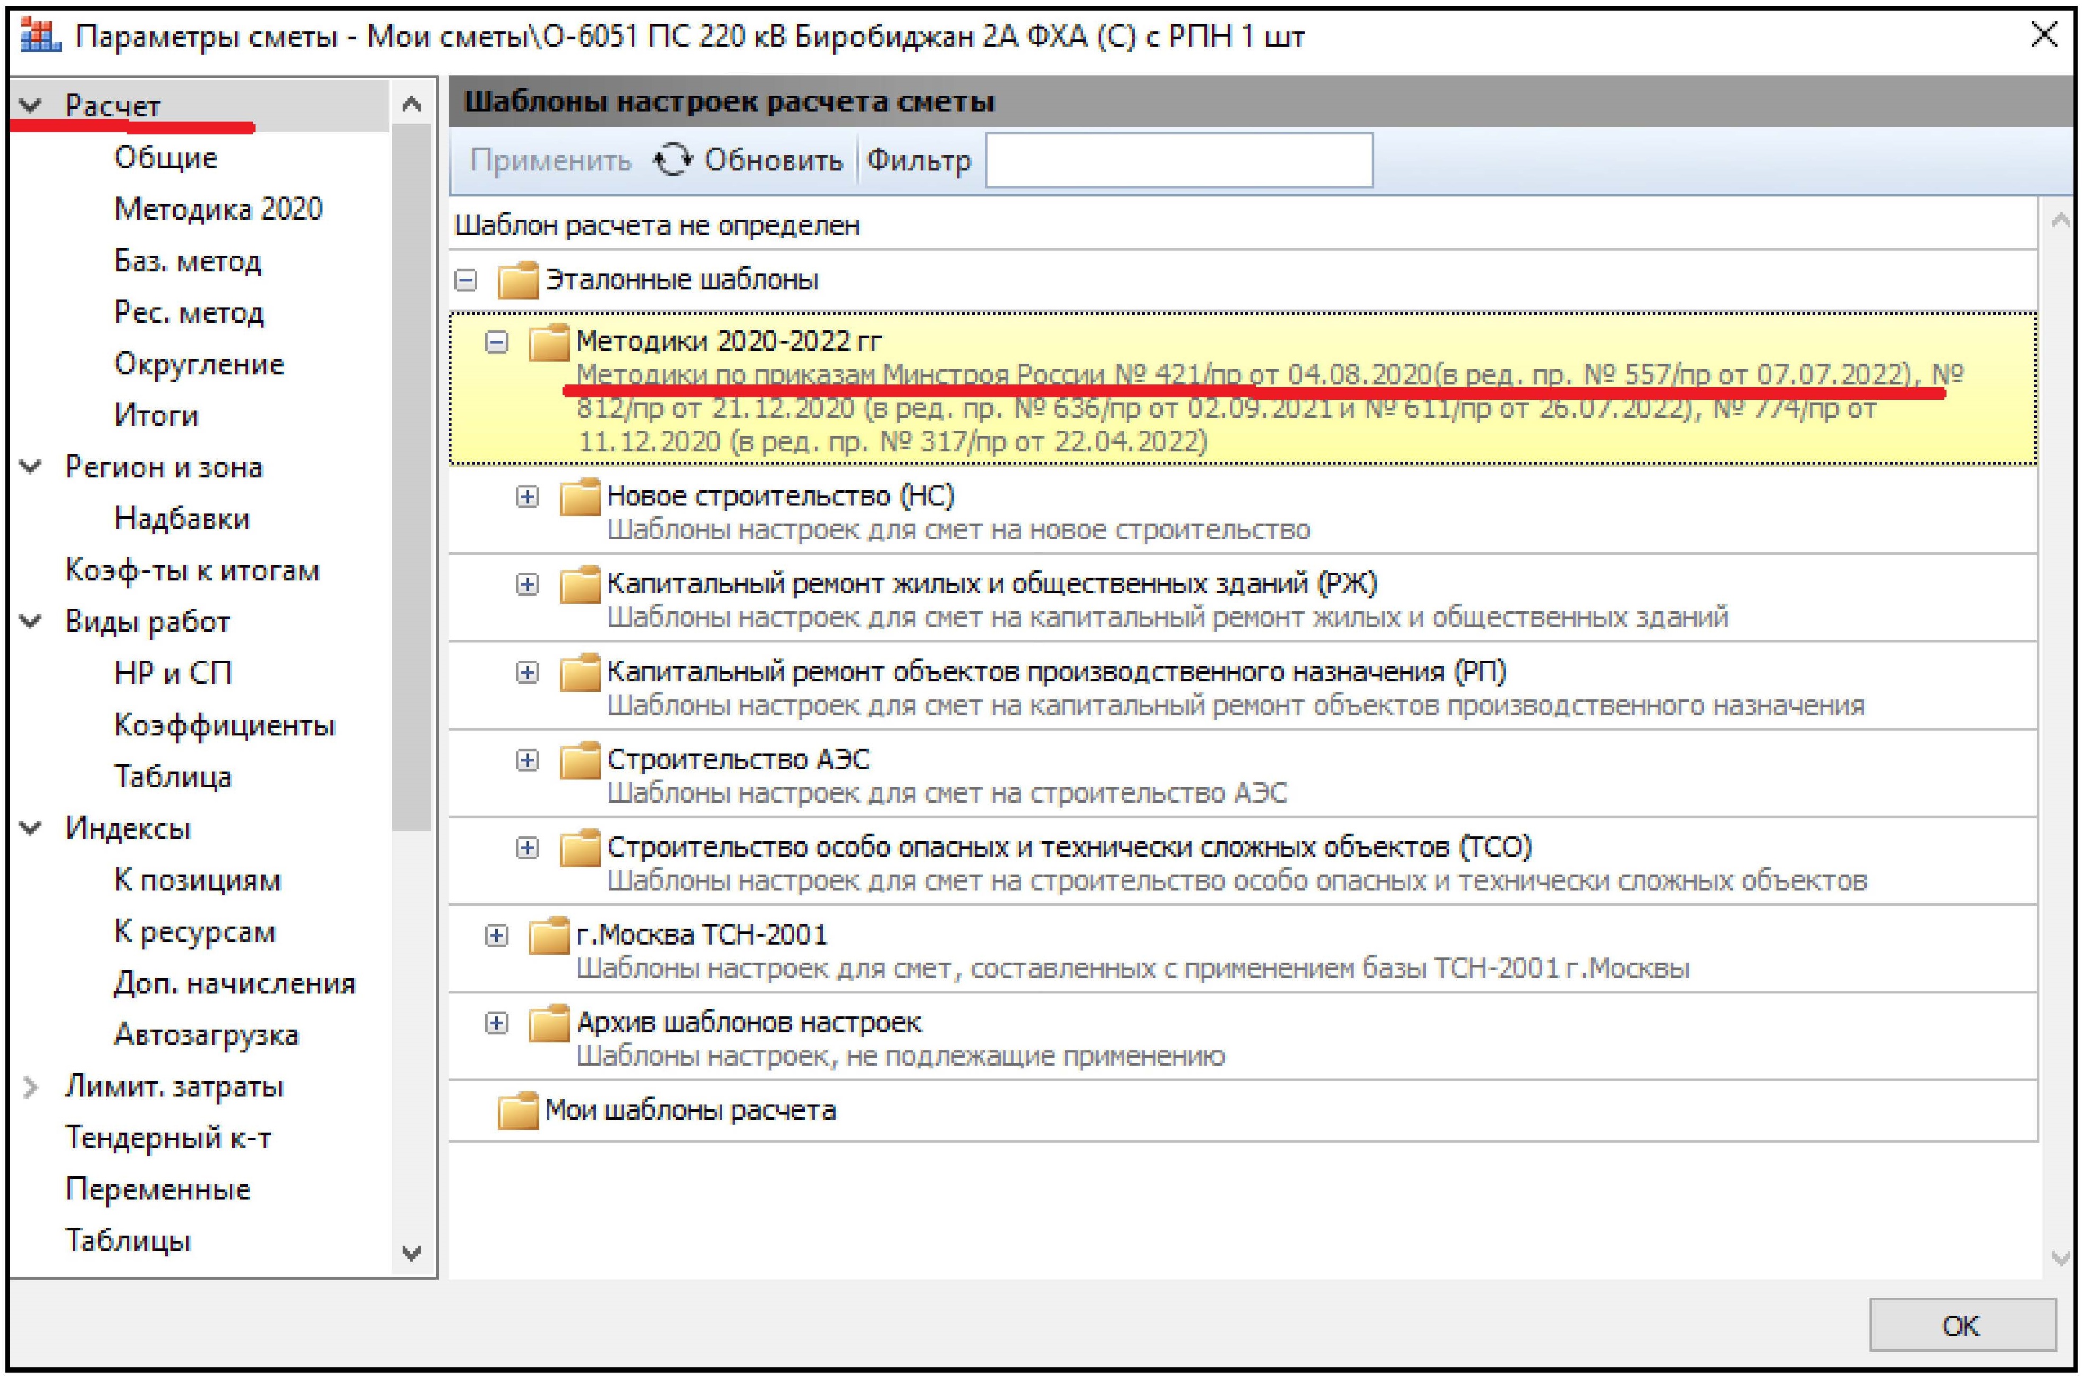
Task: Expand Капитальный ремонт жилых зданий (РЖ)
Action: (x=527, y=585)
